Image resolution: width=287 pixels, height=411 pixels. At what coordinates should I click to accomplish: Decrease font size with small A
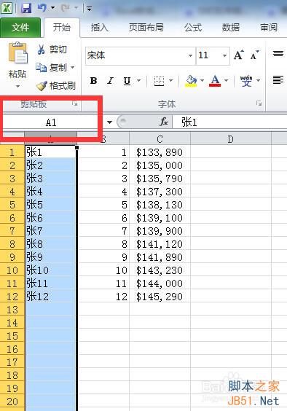coord(254,55)
